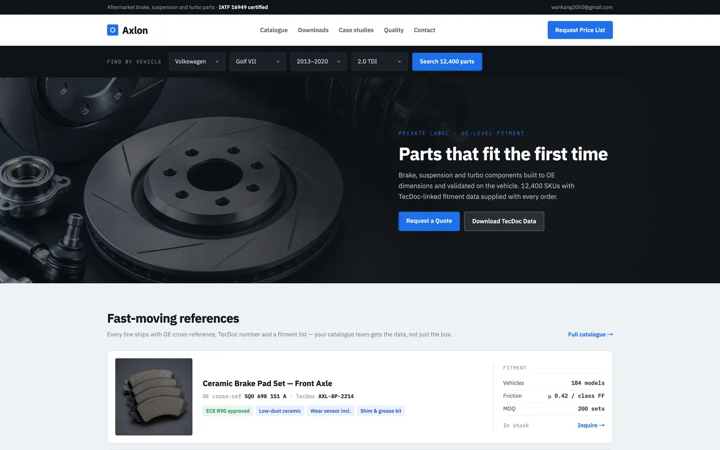Click the ECE R90 approved tag
This screenshot has height=450, width=720.
pyautogui.click(x=228, y=411)
